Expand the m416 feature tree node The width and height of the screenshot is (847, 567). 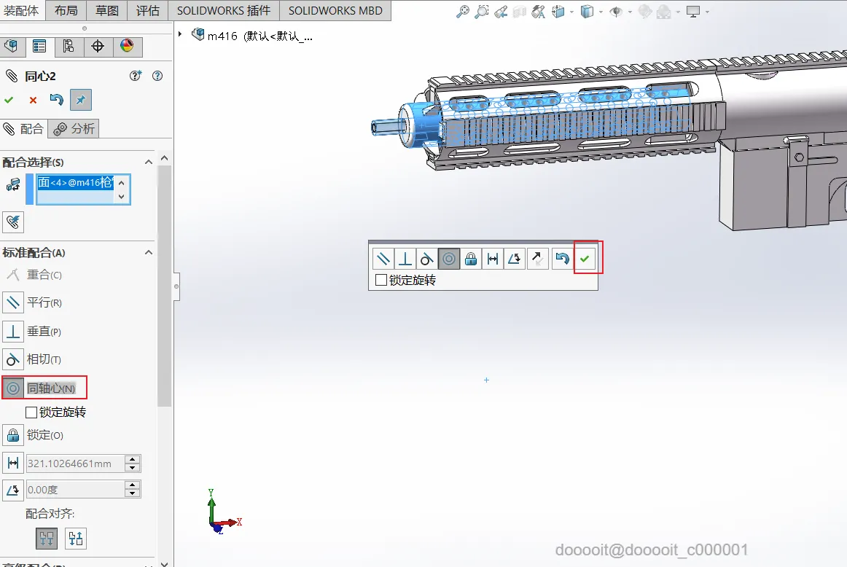(180, 34)
